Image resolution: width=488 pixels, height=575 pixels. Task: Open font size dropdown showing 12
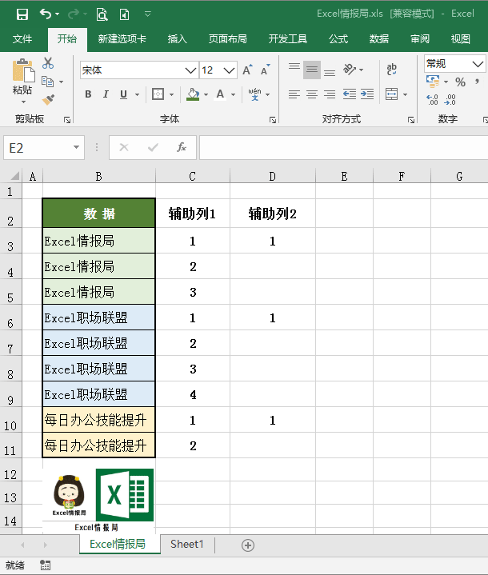229,70
